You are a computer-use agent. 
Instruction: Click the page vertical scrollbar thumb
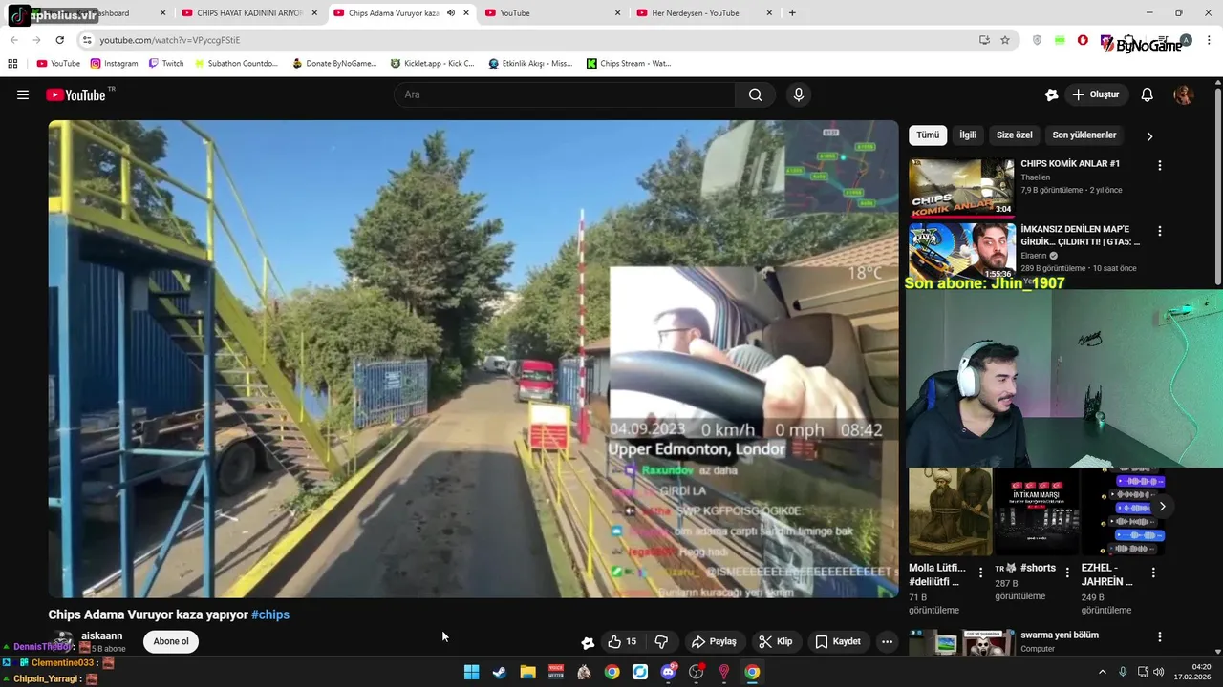[1218, 186]
